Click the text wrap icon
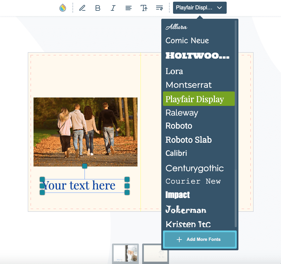The height and width of the screenshot is (264, 281). [x=159, y=8]
